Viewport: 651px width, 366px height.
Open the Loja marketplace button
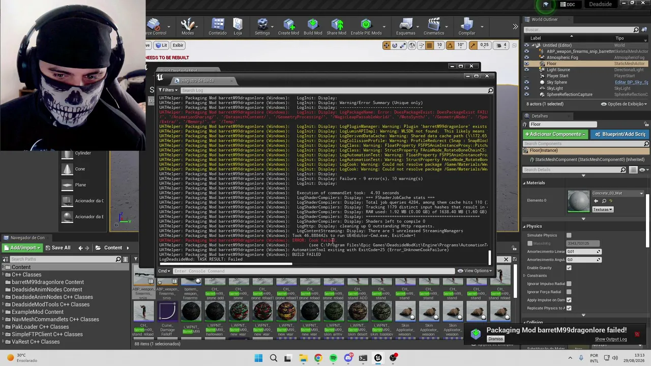pos(238,26)
